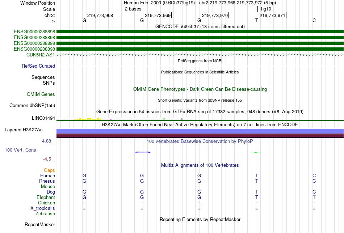Click the RefSeq Curated label
The image size is (344, 233).
pos(38,66)
